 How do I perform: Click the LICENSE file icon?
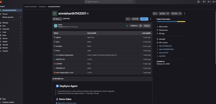point(55,64)
